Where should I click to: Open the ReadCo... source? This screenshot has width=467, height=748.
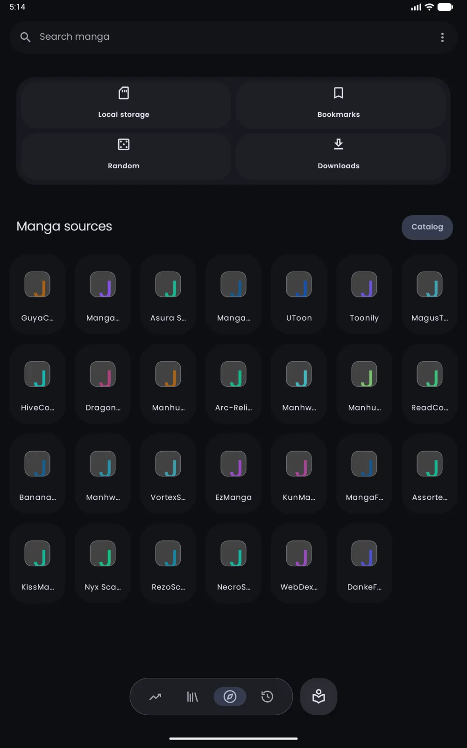[430, 384]
